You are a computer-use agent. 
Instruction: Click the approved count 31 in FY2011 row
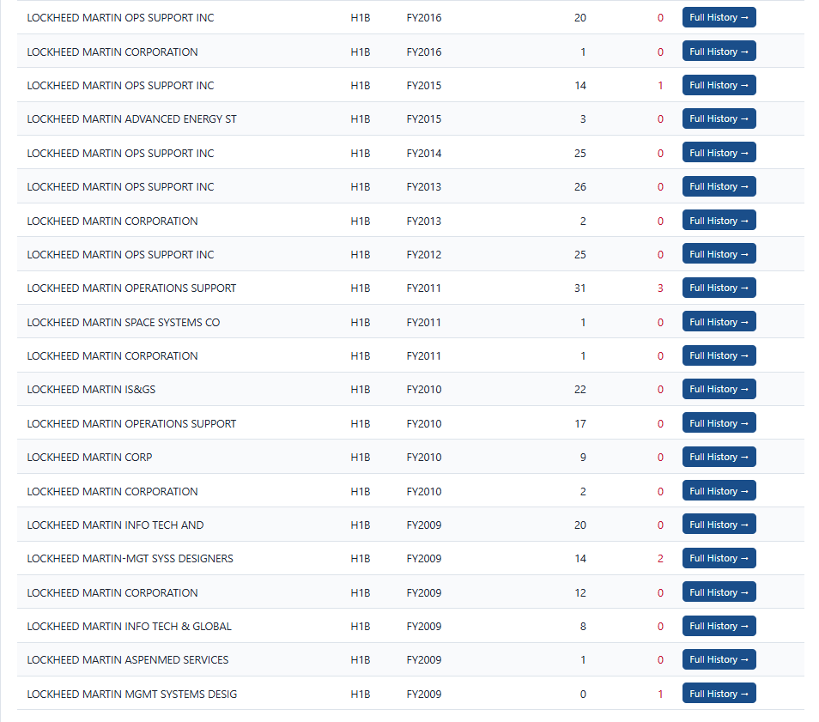coord(579,288)
